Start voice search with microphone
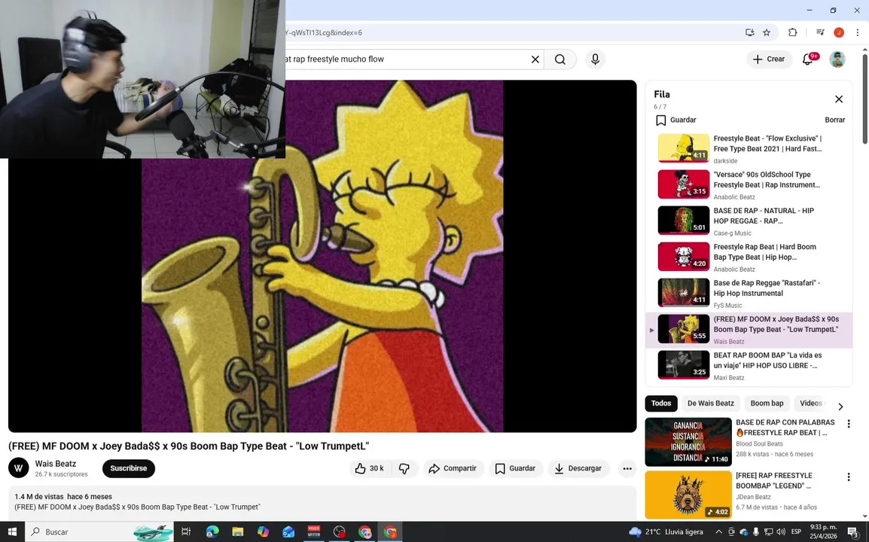Image resolution: width=869 pixels, height=542 pixels. (x=595, y=59)
